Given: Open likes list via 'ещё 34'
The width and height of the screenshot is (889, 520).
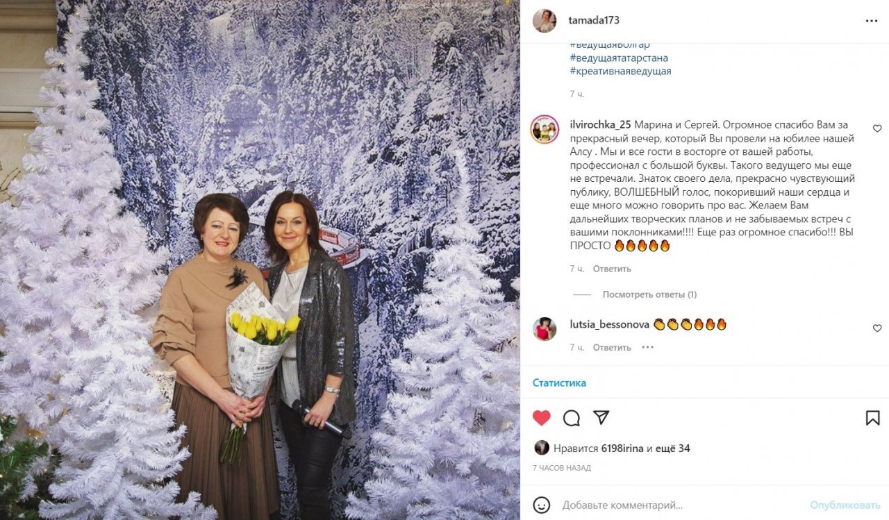Looking at the screenshot, I should (x=673, y=448).
